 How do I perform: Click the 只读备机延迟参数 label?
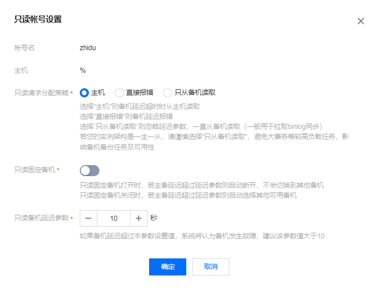42,218
